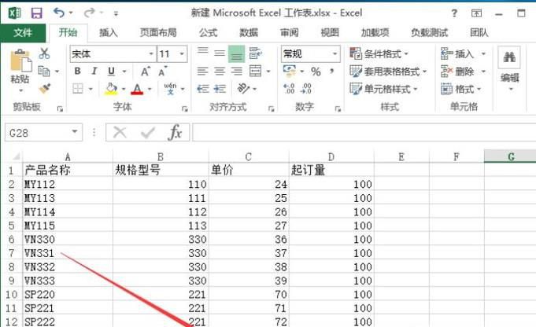Merge and center cells
The height and width of the screenshot is (327, 536).
255,71
